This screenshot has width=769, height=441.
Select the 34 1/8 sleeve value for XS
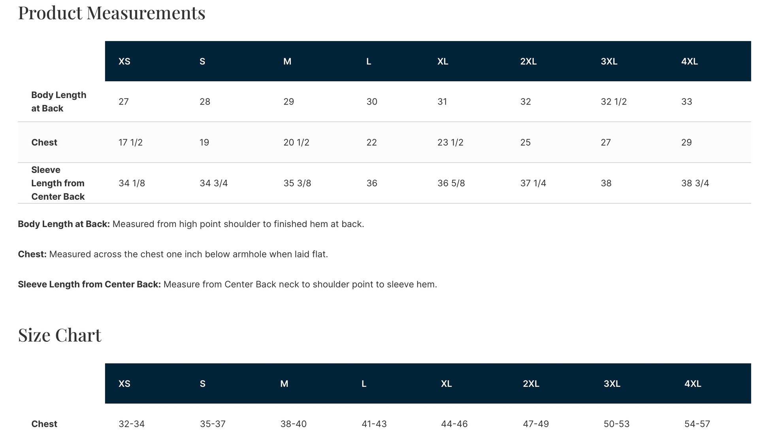click(132, 183)
